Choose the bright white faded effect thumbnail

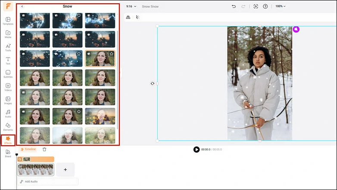point(68,135)
